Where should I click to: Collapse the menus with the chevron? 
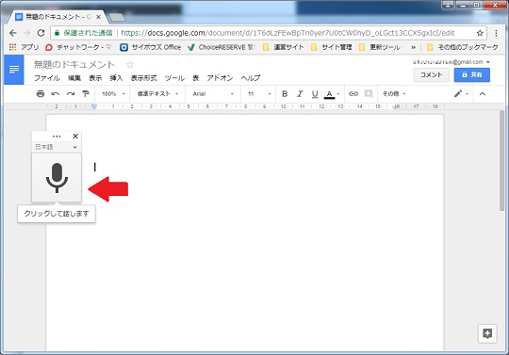tap(483, 94)
